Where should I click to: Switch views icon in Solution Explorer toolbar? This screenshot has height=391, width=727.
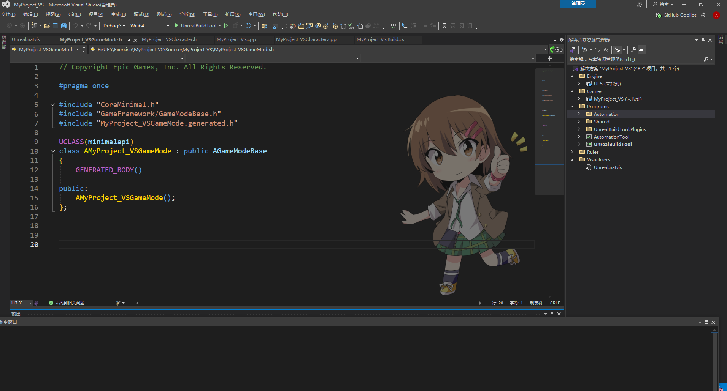click(x=573, y=50)
